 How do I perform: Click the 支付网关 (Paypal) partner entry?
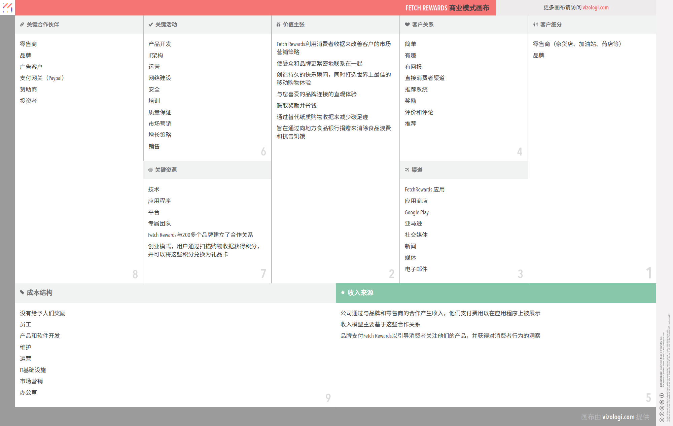pos(42,78)
